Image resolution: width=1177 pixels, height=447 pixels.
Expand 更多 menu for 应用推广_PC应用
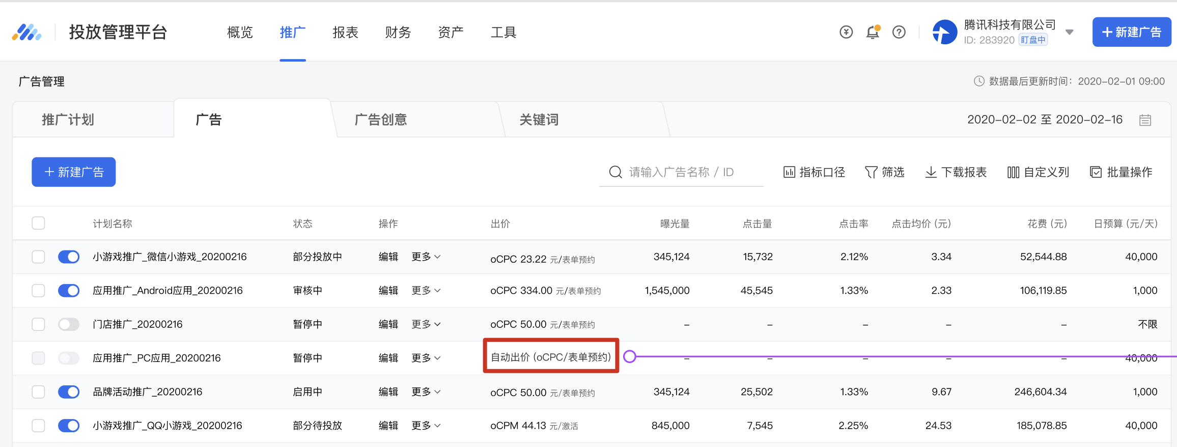tap(426, 358)
